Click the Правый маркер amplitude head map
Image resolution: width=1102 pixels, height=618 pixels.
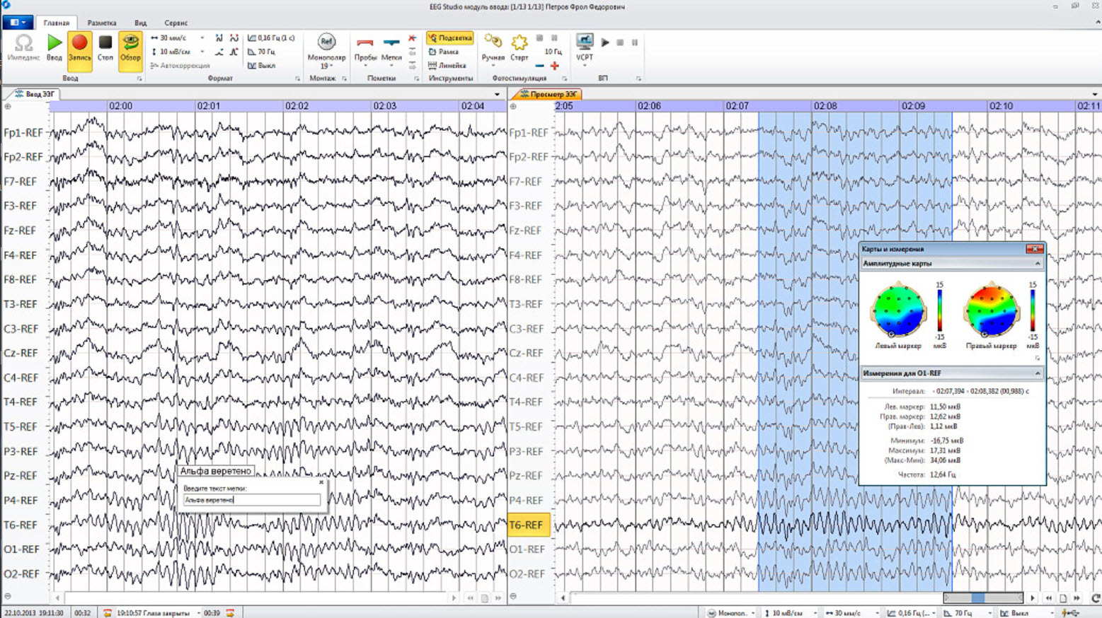[x=992, y=310]
